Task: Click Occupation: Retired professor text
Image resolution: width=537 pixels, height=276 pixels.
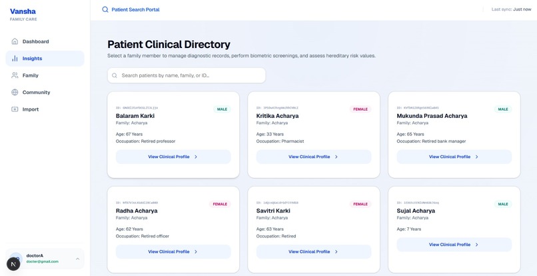Action: [x=145, y=141]
